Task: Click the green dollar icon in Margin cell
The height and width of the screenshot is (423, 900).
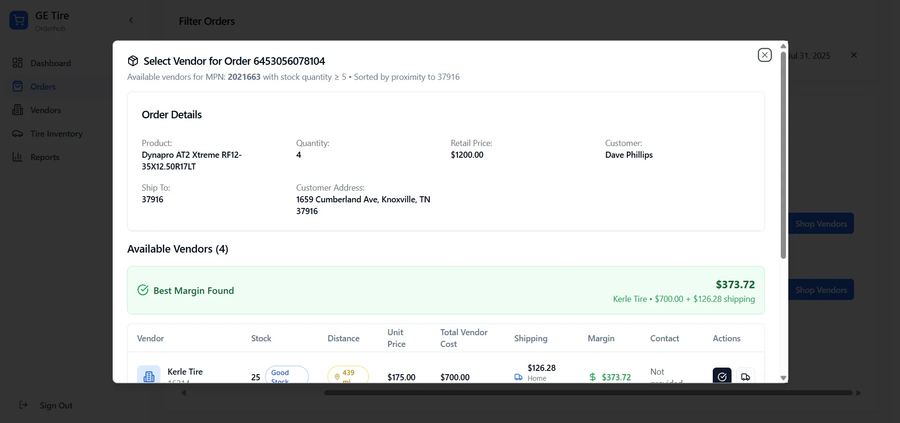Action: point(593,377)
